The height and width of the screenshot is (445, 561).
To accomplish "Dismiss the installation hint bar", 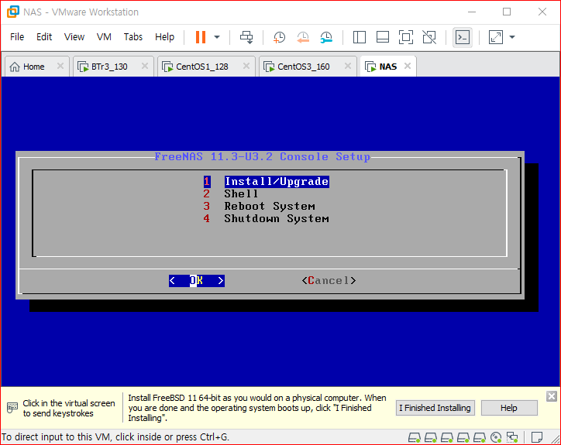I will (552, 396).
